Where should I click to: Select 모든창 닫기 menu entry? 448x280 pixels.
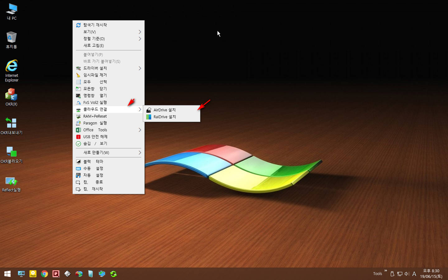click(109, 89)
